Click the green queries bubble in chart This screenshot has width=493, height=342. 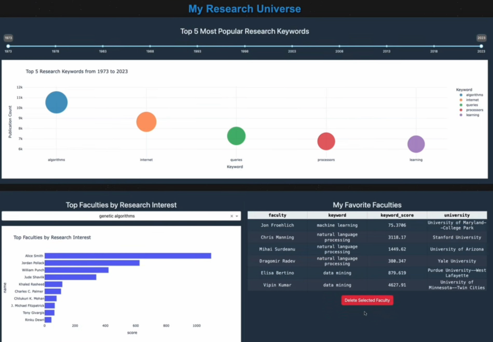coord(236,136)
